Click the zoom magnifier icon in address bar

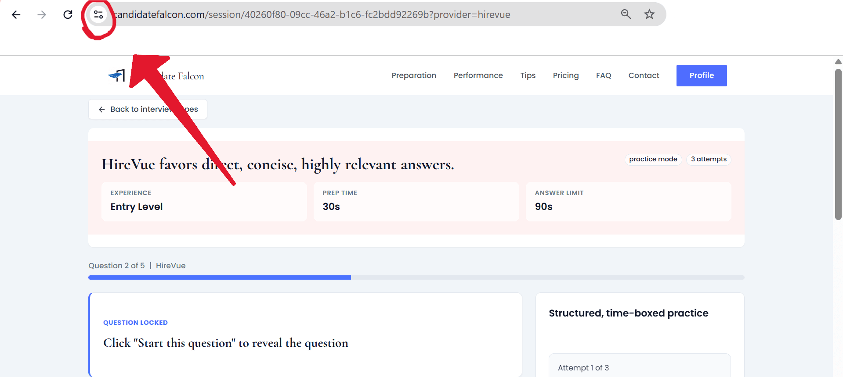coord(626,14)
